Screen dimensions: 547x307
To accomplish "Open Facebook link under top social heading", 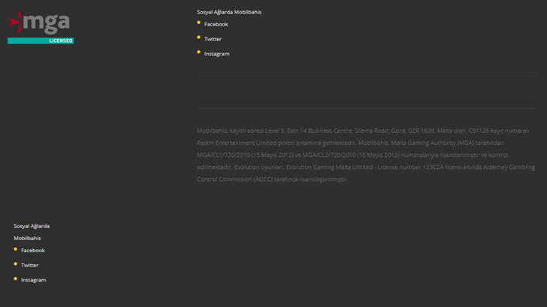I will pos(216,24).
